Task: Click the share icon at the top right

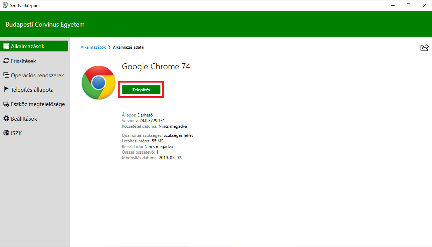Action: [x=424, y=48]
